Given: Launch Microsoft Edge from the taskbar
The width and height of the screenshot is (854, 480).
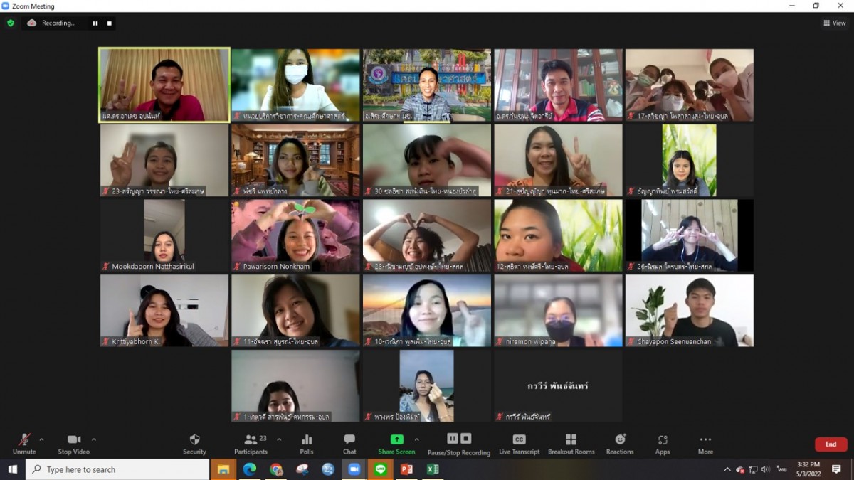Looking at the screenshot, I should (250, 469).
